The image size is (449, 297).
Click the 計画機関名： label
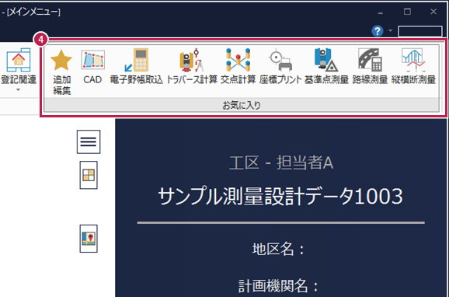pyautogui.click(x=278, y=286)
